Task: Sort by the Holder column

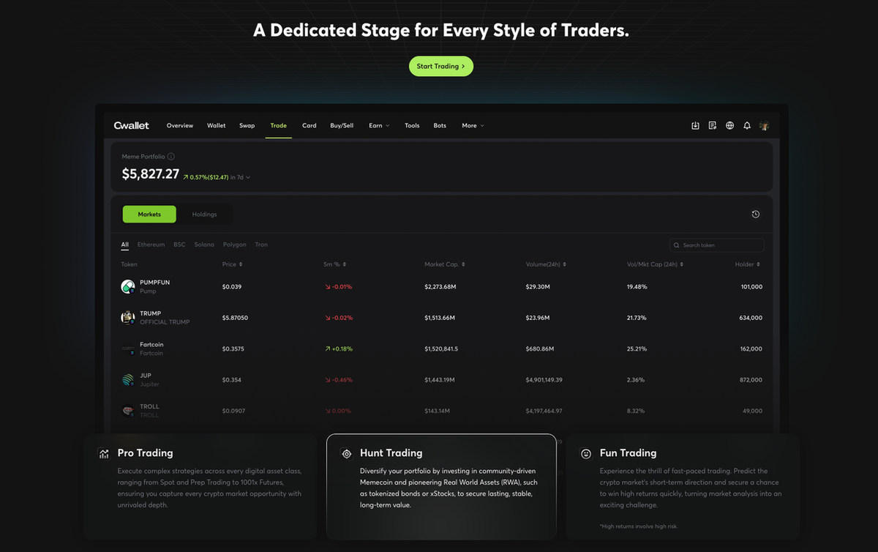Action: (747, 264)
